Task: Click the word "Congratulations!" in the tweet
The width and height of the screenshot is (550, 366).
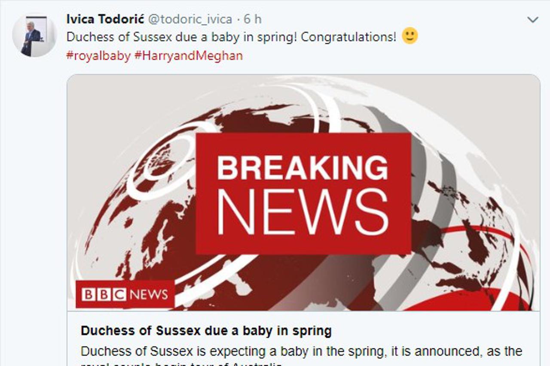Action: [x=348, y=37]
